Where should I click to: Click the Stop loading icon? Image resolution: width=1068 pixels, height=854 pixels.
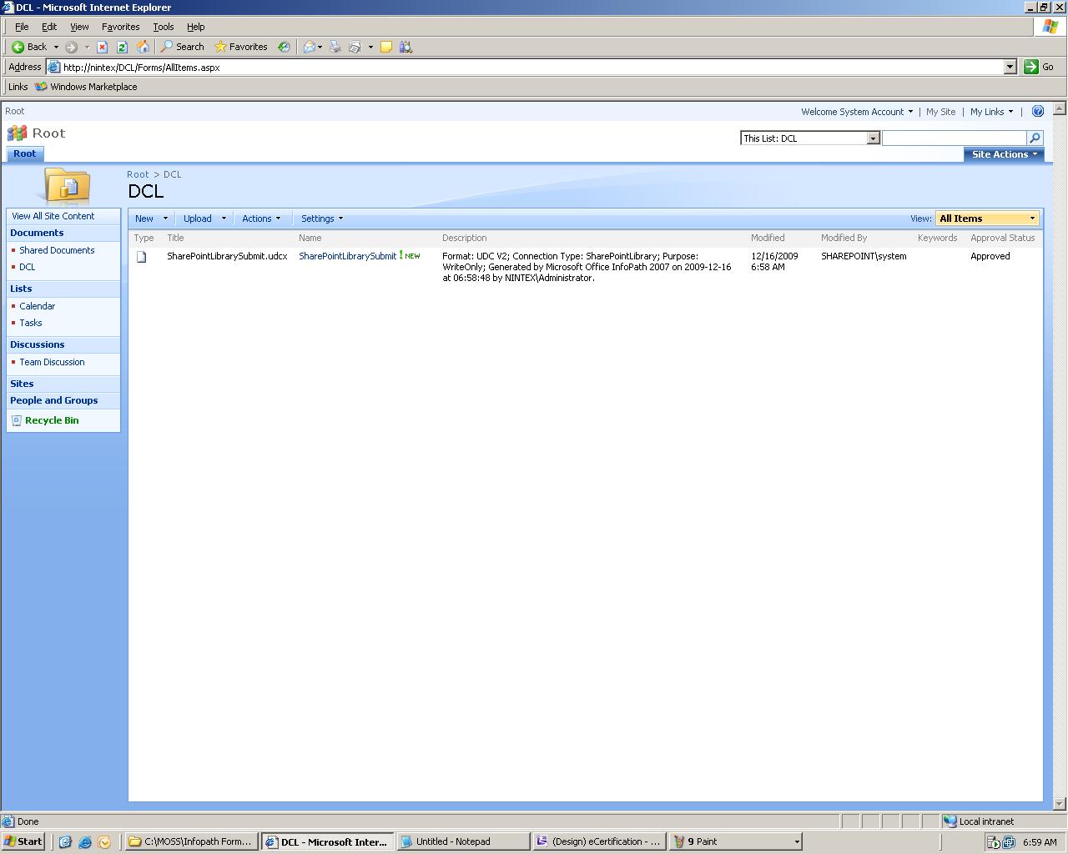pos(102,47)
